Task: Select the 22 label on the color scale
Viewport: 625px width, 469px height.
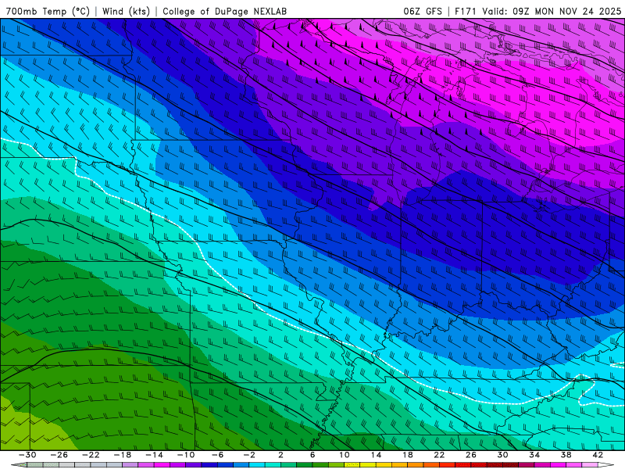Action: tap(439, 455)
